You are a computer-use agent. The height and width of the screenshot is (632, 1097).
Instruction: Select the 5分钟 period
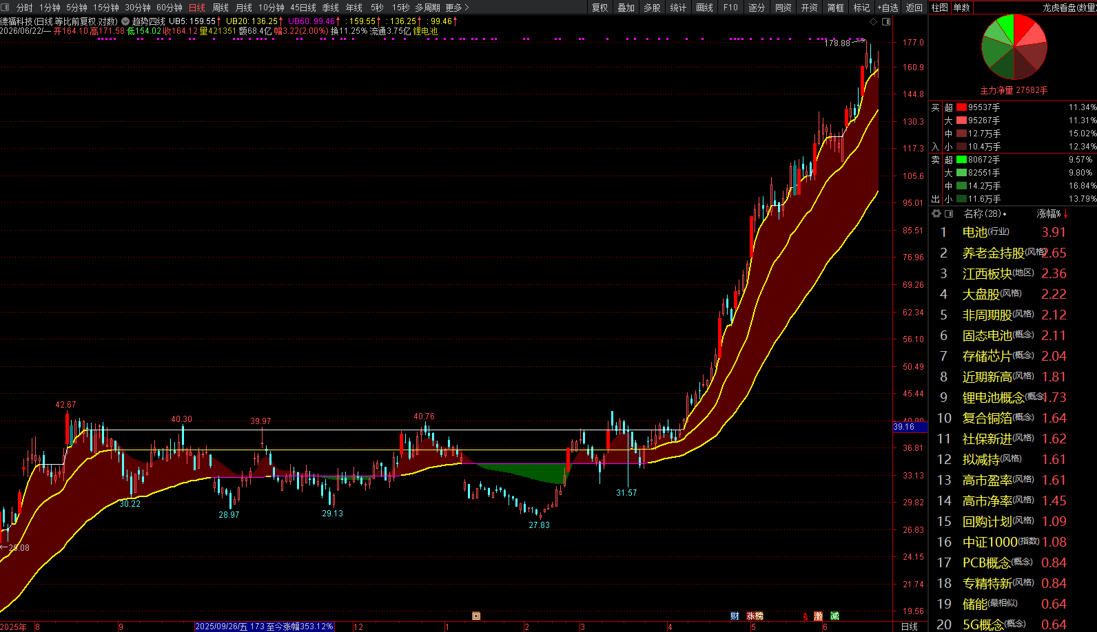pos(76,8)
